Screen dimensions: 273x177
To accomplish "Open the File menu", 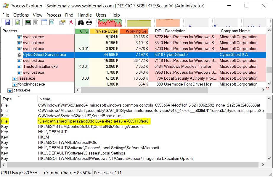I will pyautogui.click(x=6, y=15).
